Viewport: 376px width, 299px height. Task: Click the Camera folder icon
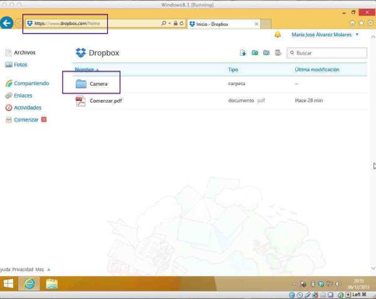click(81, 84)
